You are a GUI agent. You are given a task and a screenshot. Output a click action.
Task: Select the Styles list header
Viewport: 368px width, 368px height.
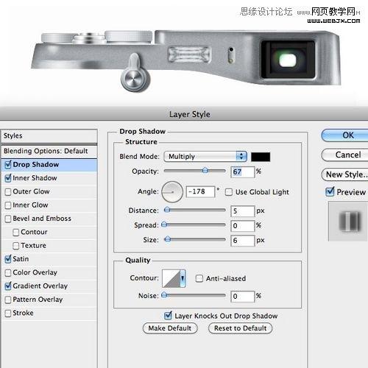49,136
